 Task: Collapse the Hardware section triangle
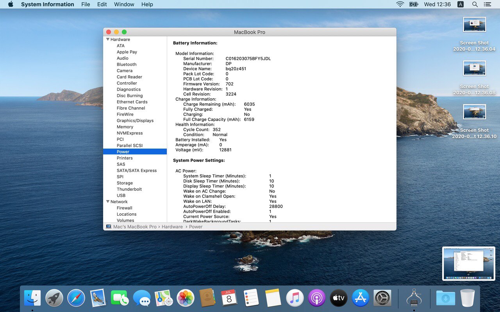(x=108, y=39)
